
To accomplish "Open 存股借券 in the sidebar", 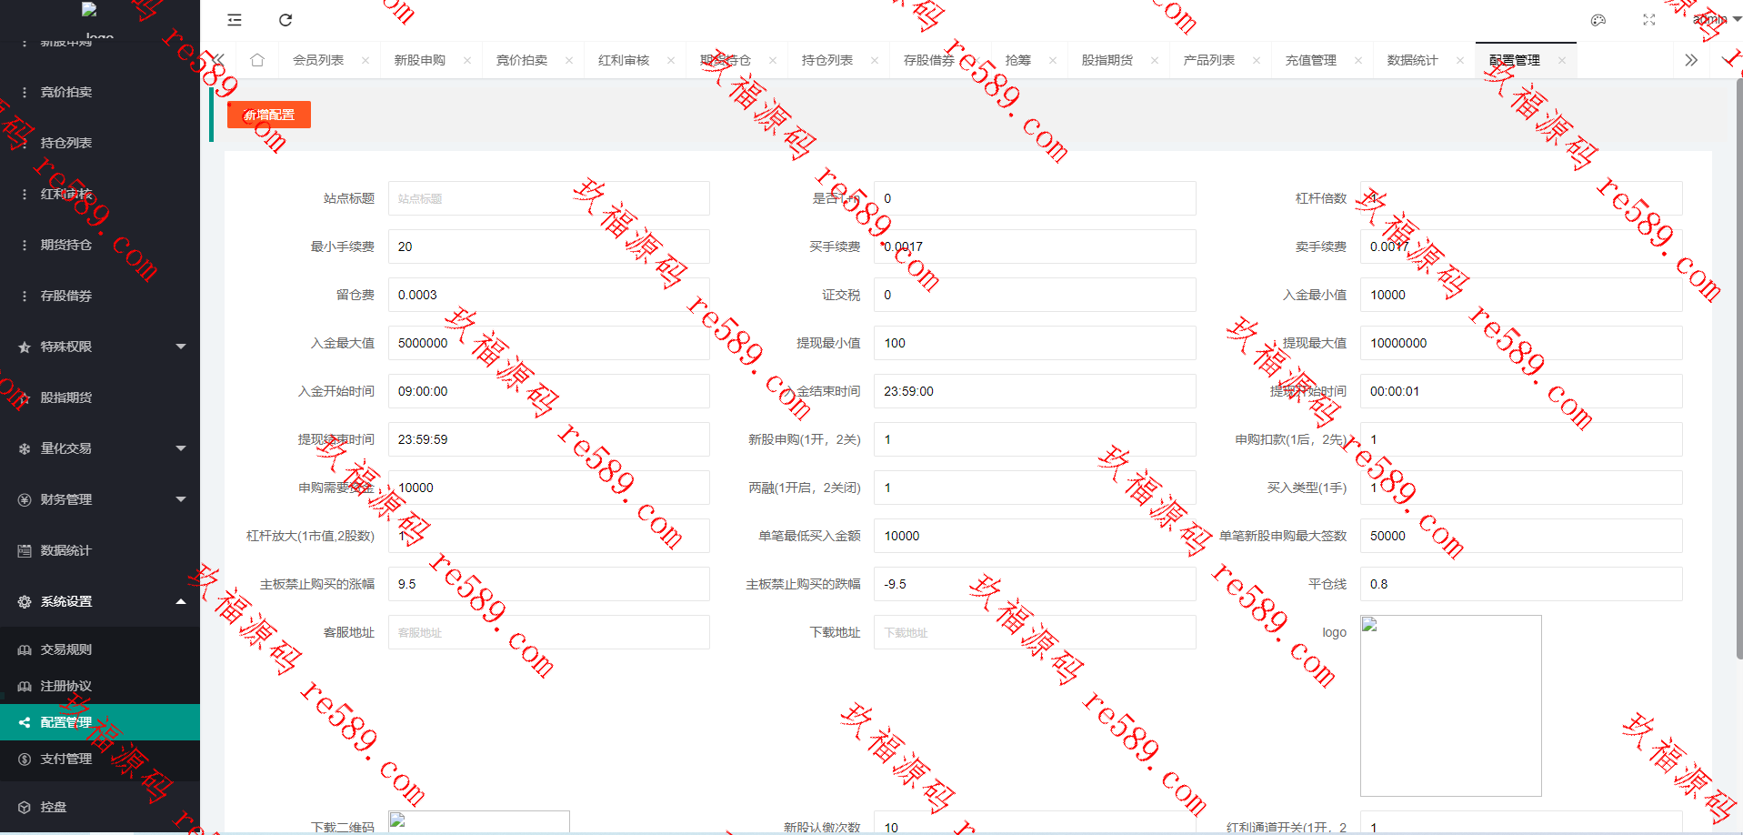I will coord(100,296).
